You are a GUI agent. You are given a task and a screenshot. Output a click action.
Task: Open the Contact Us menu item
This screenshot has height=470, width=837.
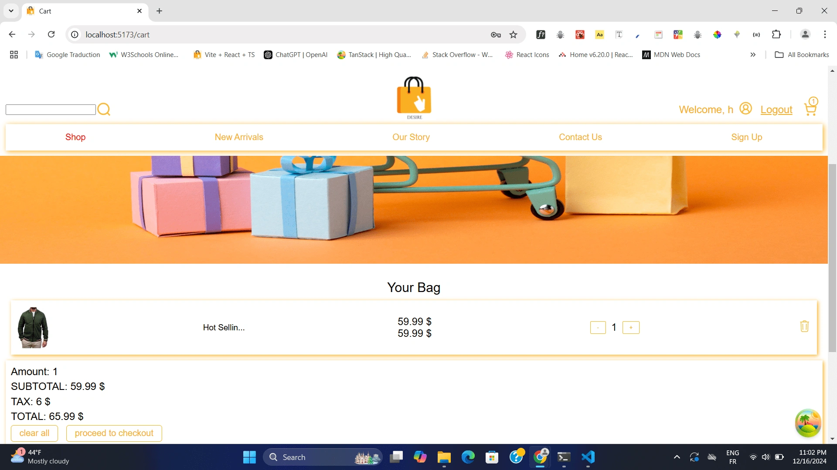(580, 137)
